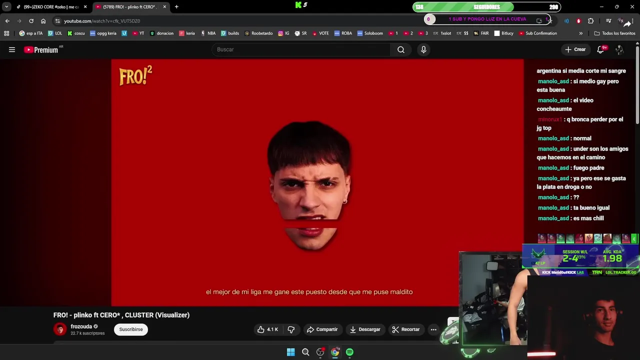Open the opgg keria bookmark
Image resolution: width=640 pixels, height=360 pixels.
point(103,33)
